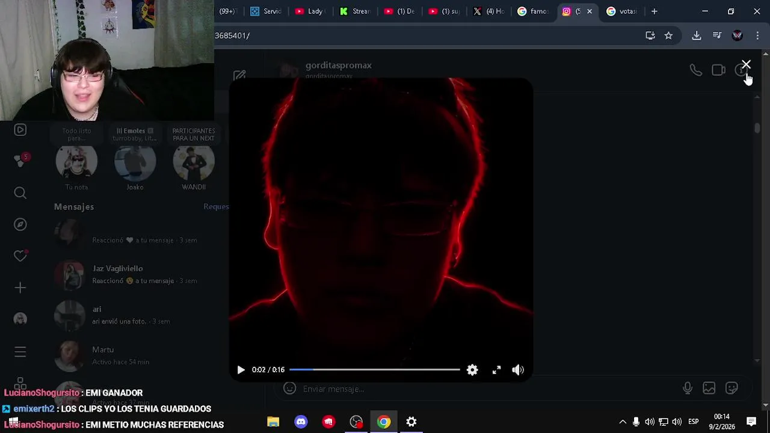
Task: Switch to Servic tab
Action: click(x=265, y=11)
